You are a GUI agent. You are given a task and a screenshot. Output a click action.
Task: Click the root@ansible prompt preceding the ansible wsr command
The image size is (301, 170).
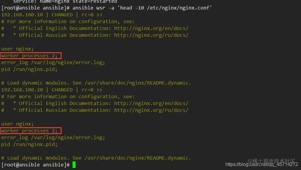point(35,8)
